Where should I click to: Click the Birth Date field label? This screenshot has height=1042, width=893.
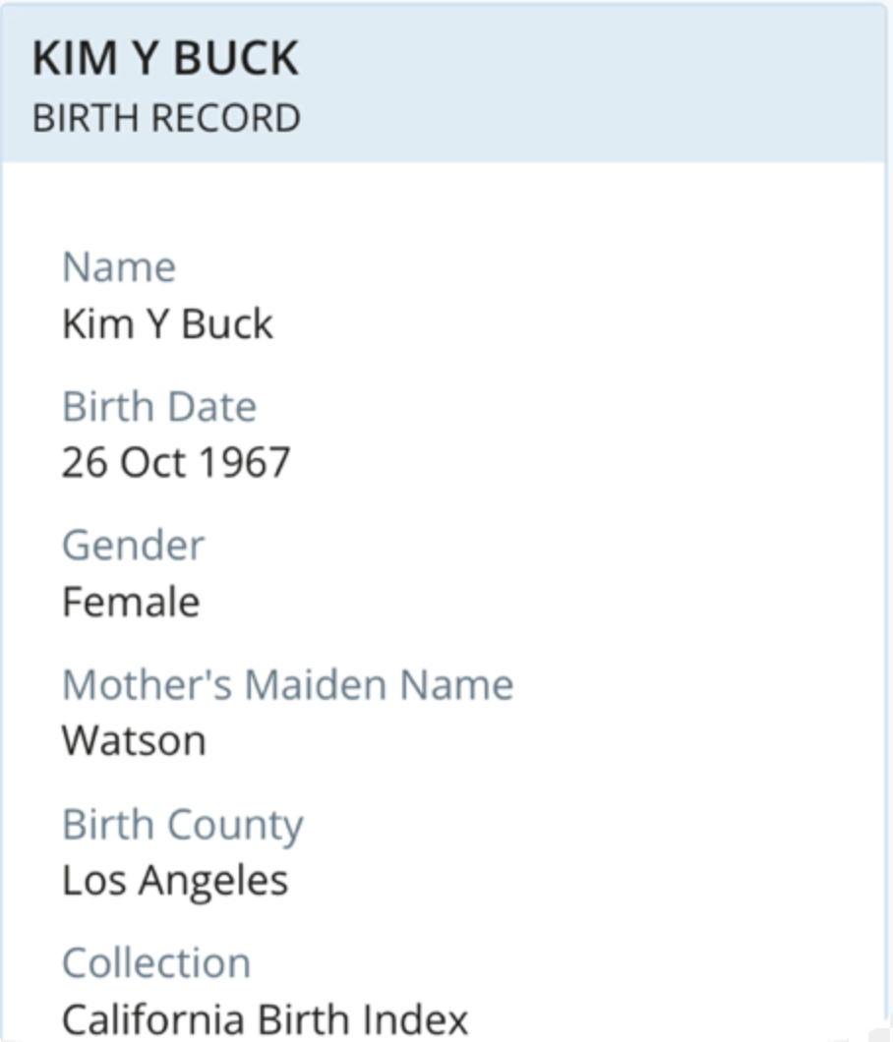click(159, 406)
